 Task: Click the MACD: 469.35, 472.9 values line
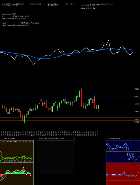pyautogui.click(x=14, y=18)
